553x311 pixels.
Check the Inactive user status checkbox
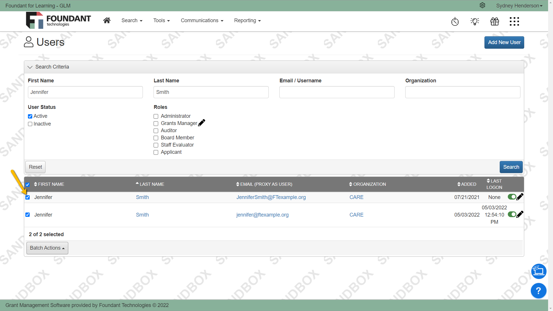[30, 124]
